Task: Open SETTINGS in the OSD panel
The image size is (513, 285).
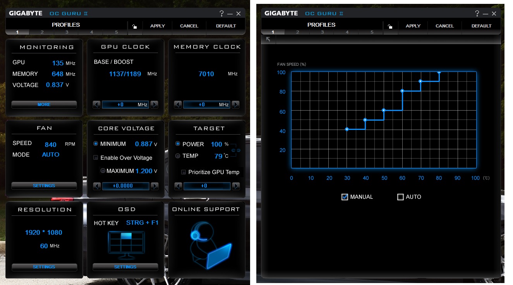Action: tap(125, 267)
